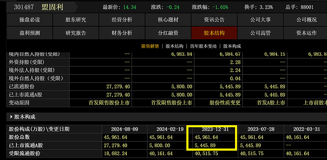
Task: Click 境外自然人持股（受限）row label
Action: [36, 78]
